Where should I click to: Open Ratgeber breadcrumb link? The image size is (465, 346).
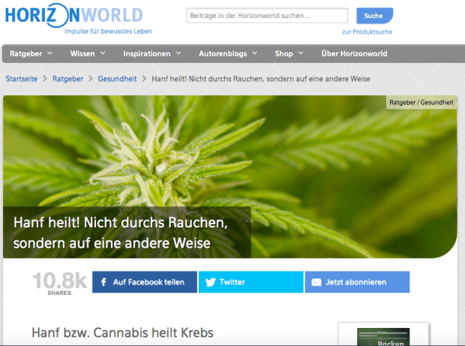[x=67, y=78]
